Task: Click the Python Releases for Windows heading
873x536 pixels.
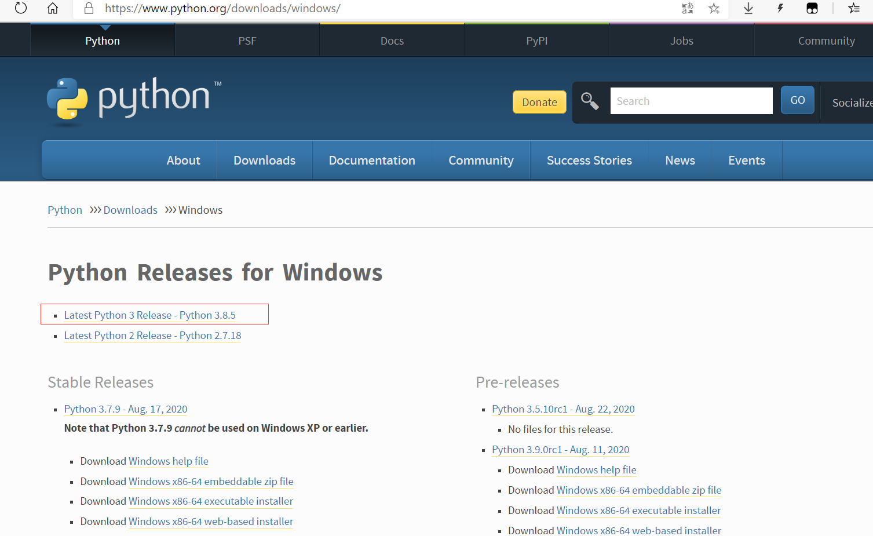Action: click(x=215, y=273)
